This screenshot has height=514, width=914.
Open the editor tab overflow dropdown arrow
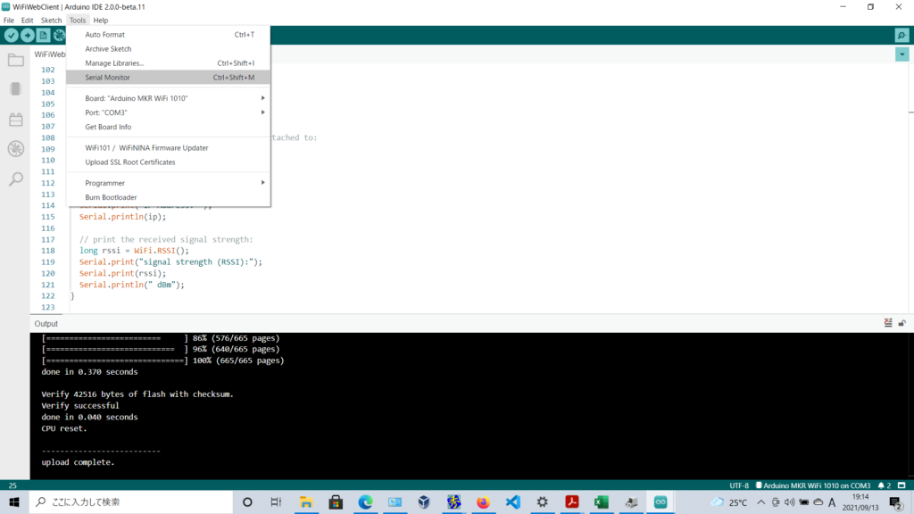click(902, 54)
